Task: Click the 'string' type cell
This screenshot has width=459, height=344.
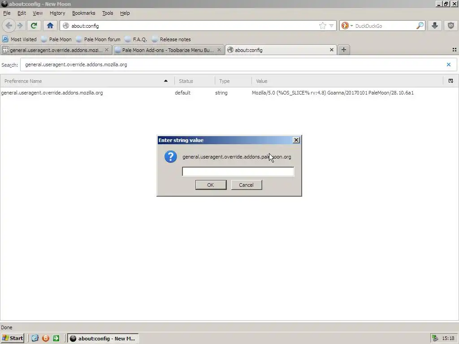Action: [x=221, y=93]
